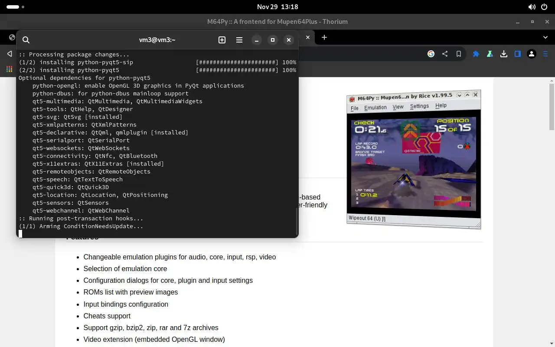Maximize the Thorium browser window
This screenshot has width=555, height=347.
click(532, 22)
